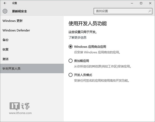The width and height of the screenshot is (155, 122).
Task: Open the Windows Defender section
Action: pyautogui.click(x=16, y=30)
